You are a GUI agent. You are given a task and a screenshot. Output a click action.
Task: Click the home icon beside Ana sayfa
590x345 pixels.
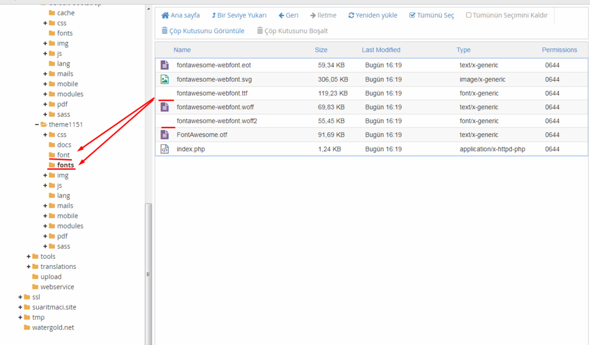click(x=164, y=15)
